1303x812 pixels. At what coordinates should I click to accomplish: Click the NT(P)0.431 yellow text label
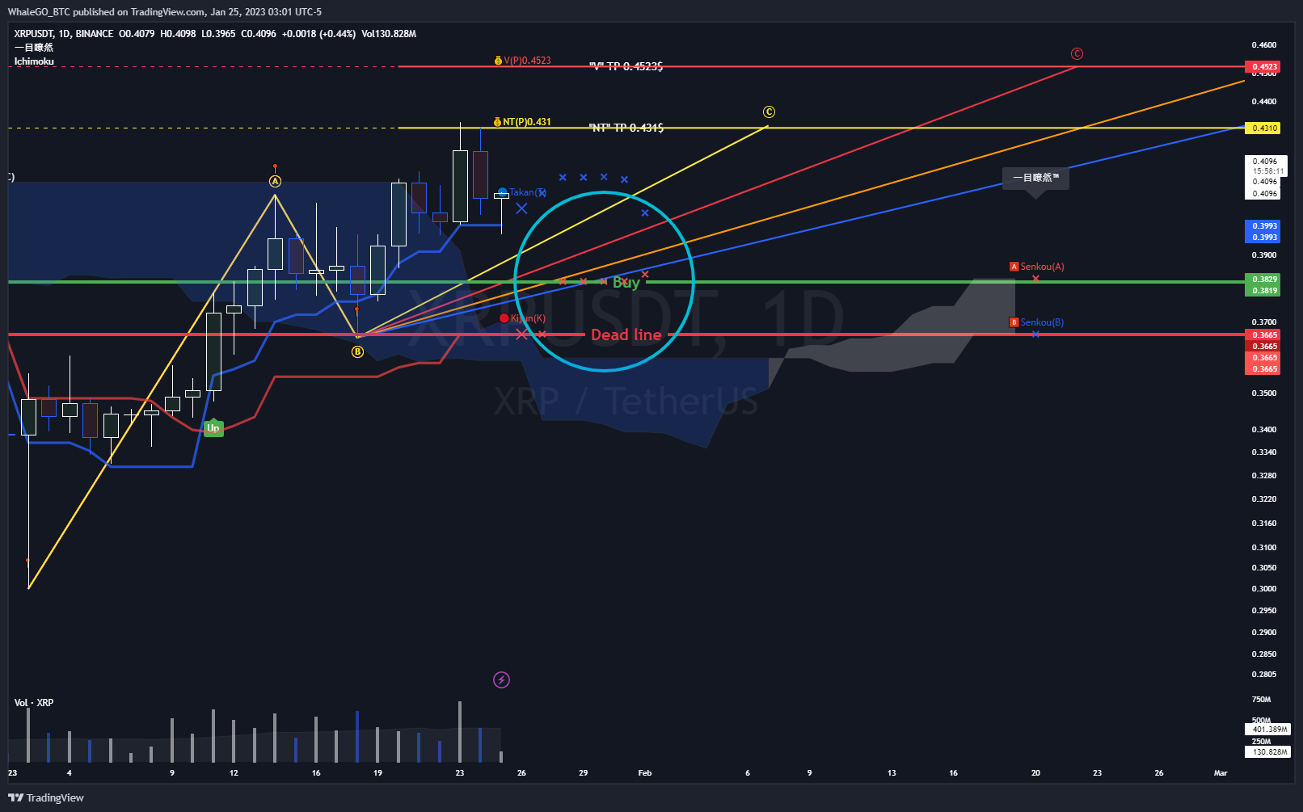click(x=527, y=122)
